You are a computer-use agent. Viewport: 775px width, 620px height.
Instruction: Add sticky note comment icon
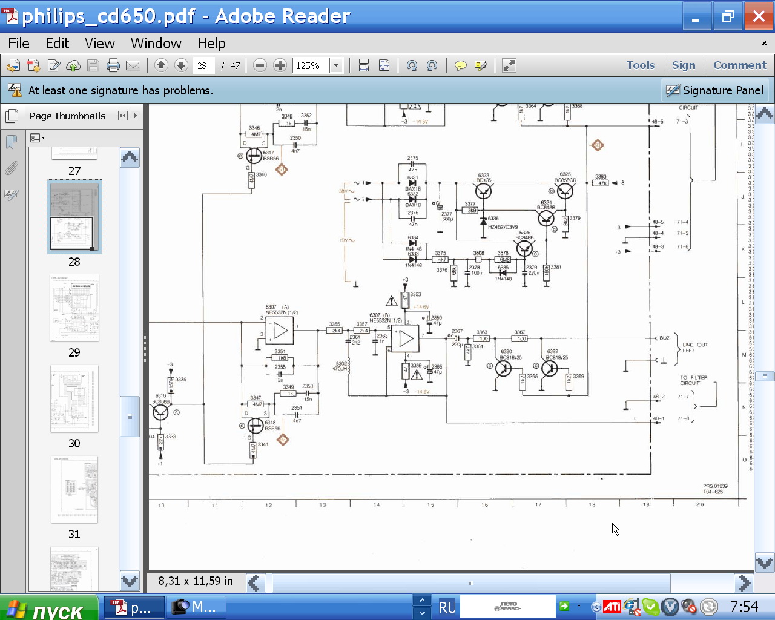tap(460, 65)
